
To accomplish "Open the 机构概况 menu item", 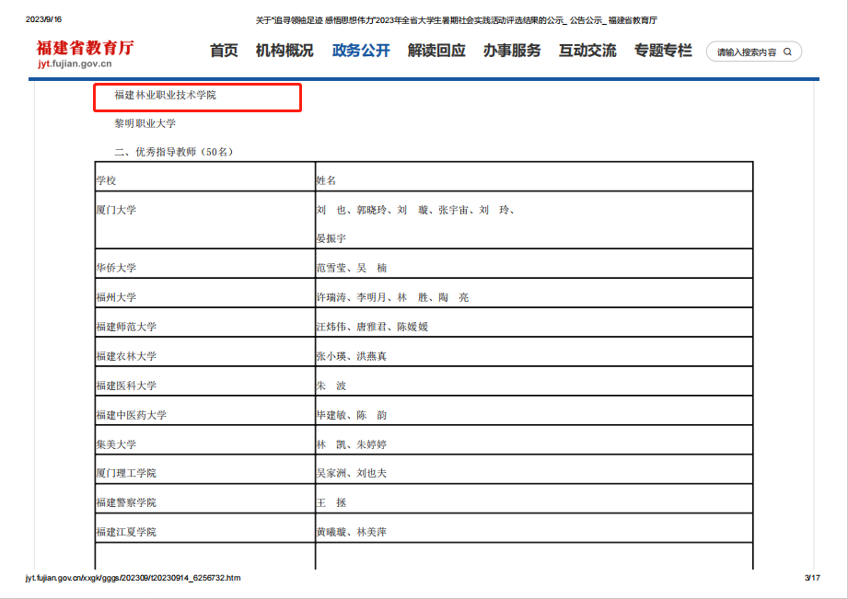I will 285,51.
